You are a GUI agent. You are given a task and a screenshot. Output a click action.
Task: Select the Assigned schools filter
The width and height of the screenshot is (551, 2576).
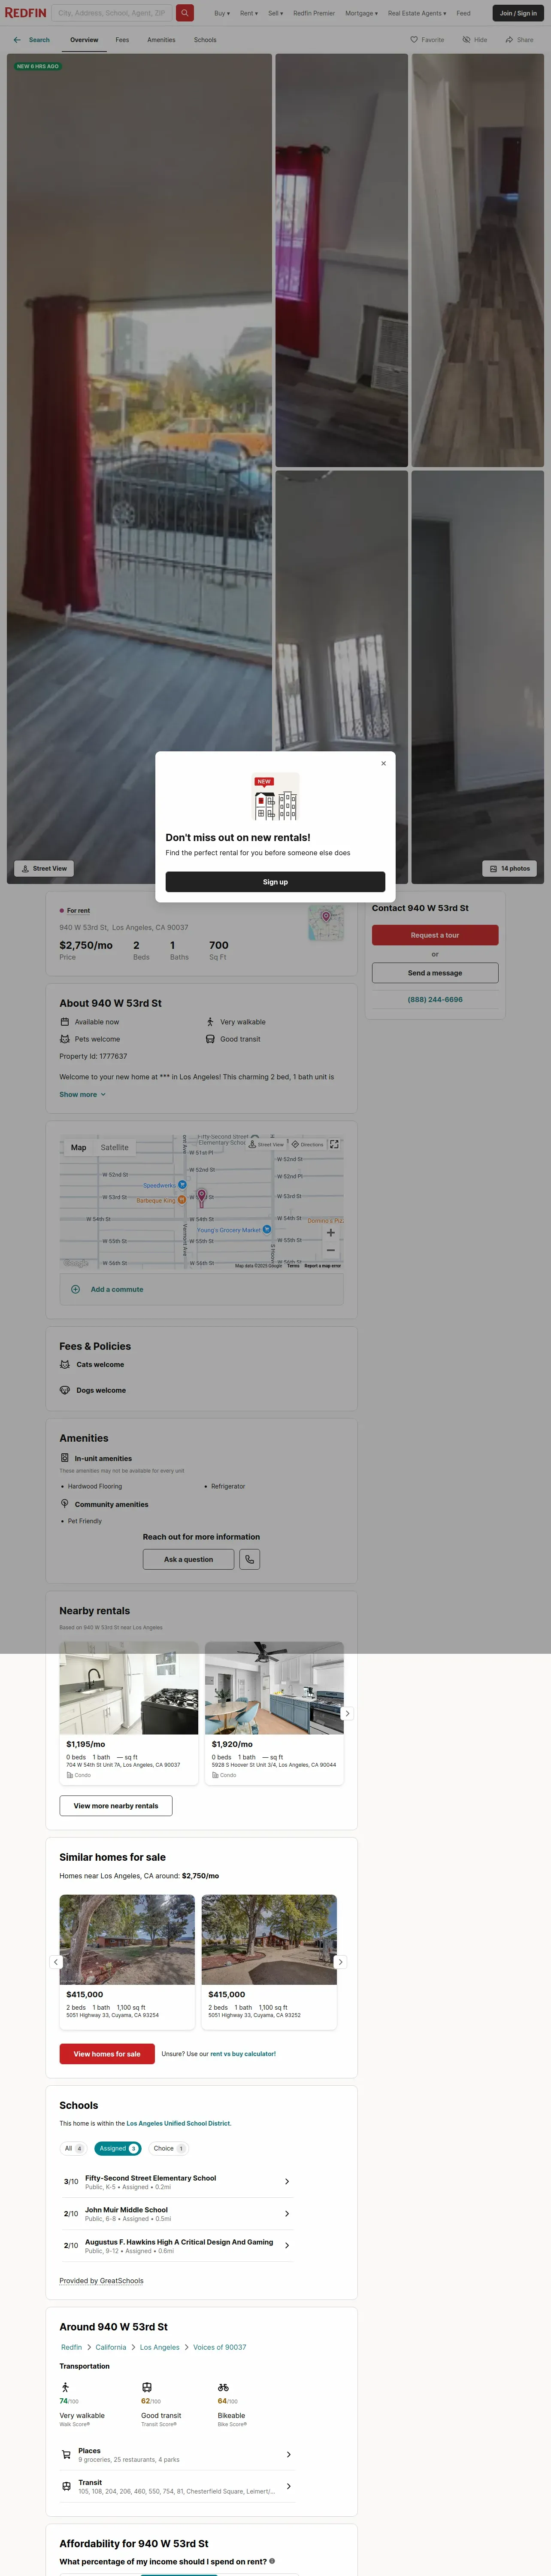pos(118,2148)
